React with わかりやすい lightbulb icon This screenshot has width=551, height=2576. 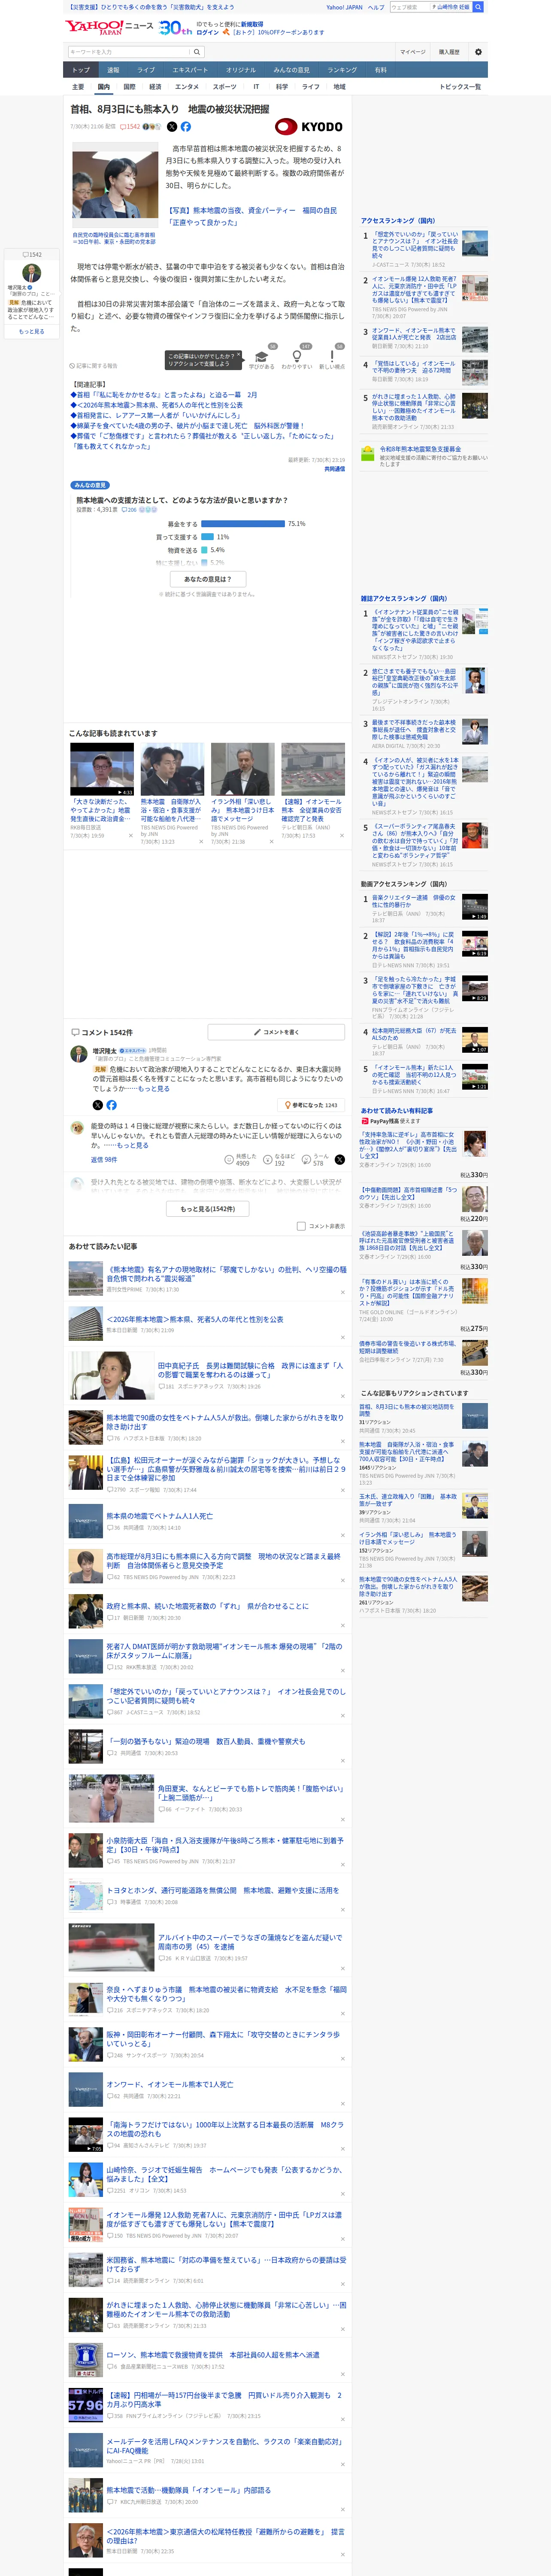297,356
